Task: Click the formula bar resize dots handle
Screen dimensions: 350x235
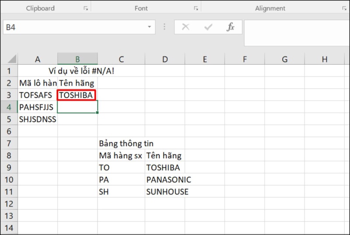Action: coord(165,27)
